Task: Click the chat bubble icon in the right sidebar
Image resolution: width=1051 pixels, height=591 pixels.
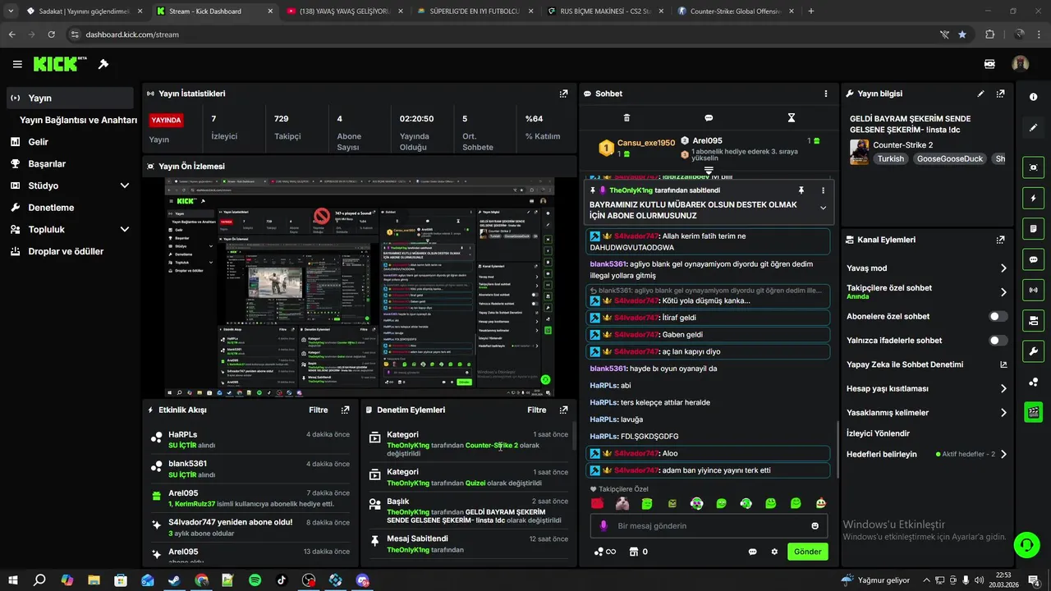Action: coord(1033,259)
